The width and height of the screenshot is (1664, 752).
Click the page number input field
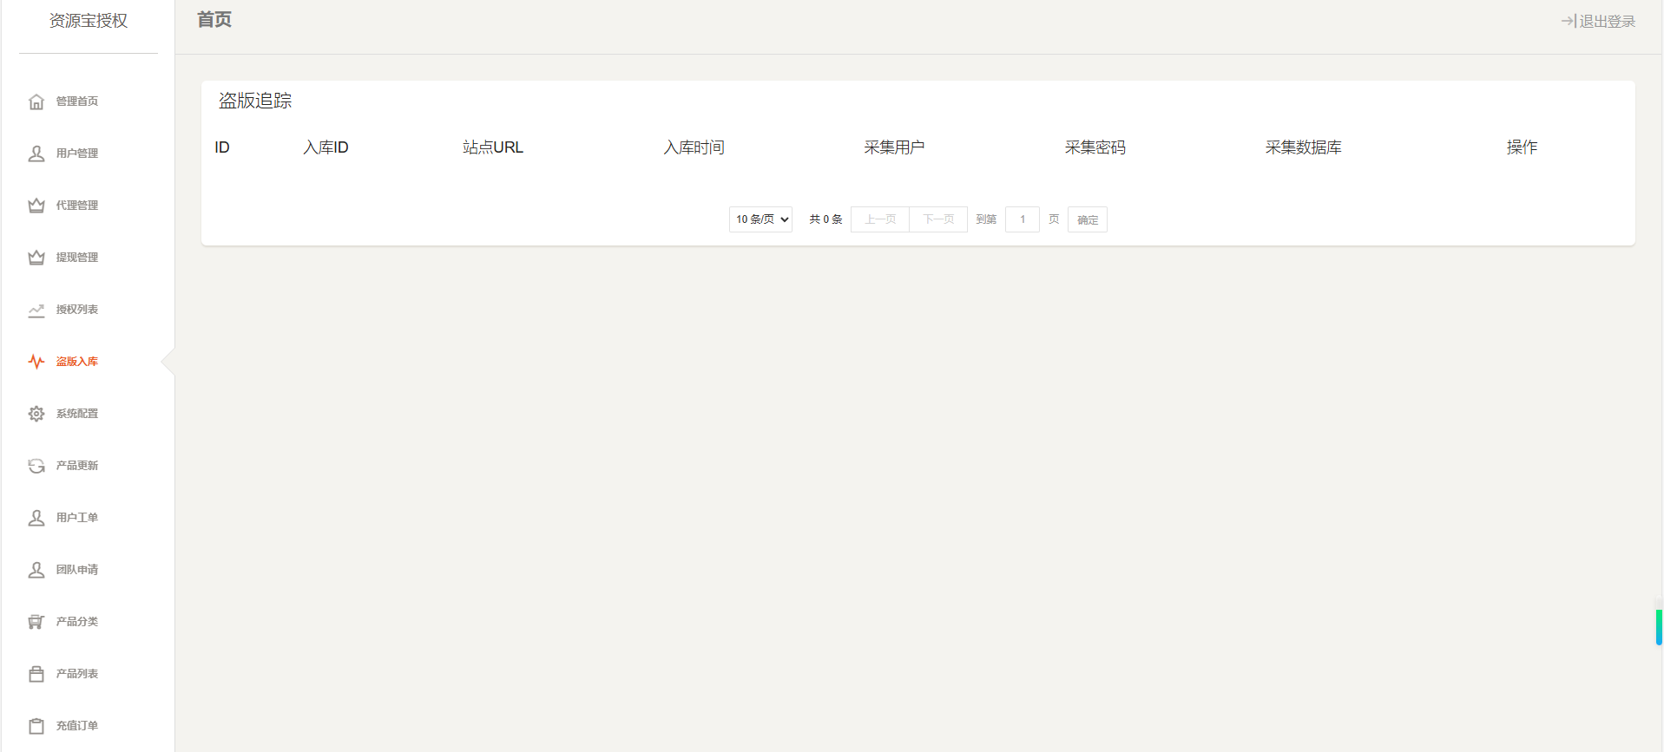coord(1023,219)
